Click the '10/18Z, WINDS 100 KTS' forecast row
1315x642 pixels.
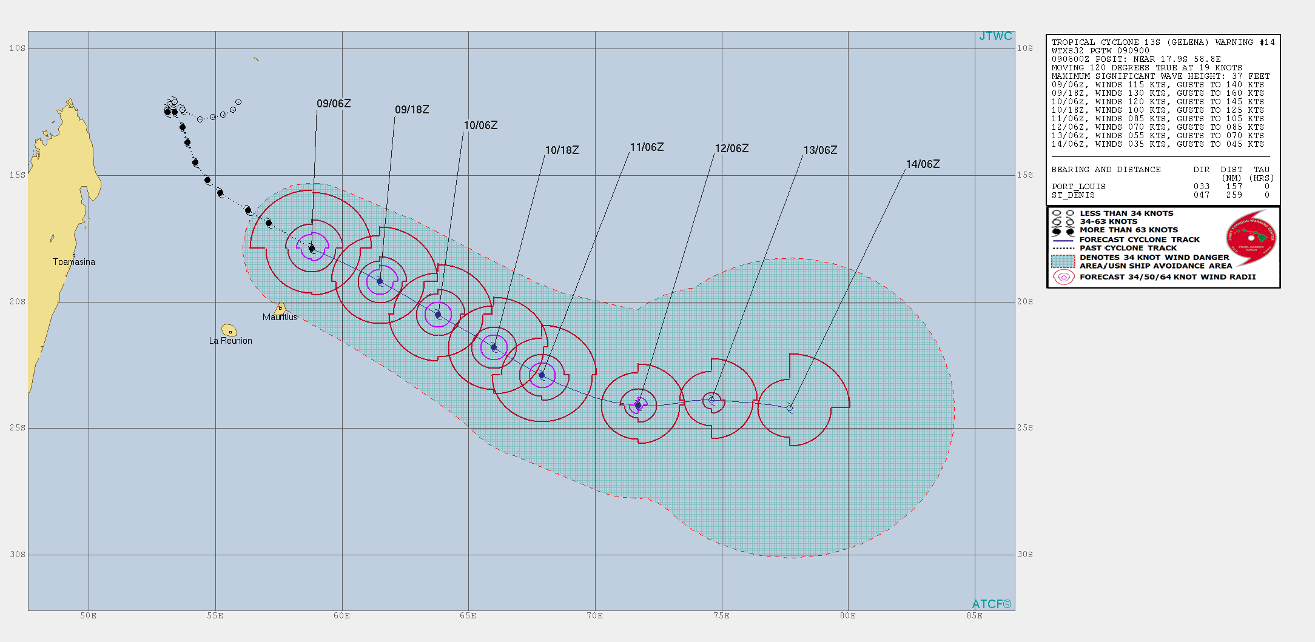click(x=1158, y=110)
